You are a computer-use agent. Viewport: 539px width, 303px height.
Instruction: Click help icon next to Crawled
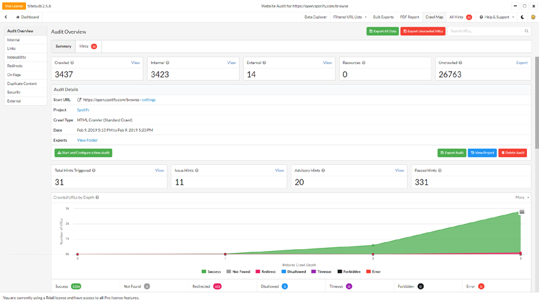[x=72, y=63]
